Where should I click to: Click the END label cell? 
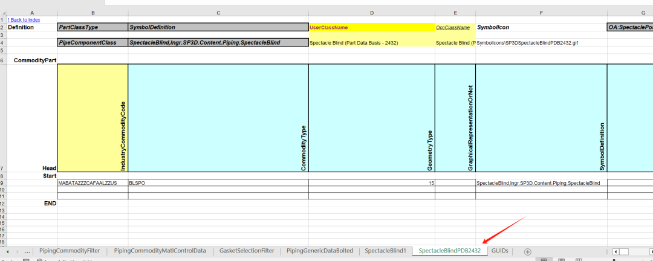(x=33, y=204)
